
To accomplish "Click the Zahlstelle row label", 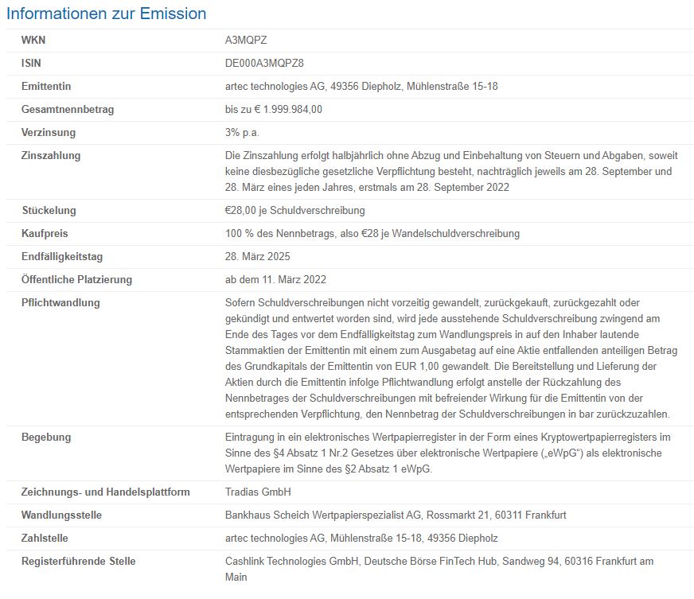I will (x=45, y=538).
